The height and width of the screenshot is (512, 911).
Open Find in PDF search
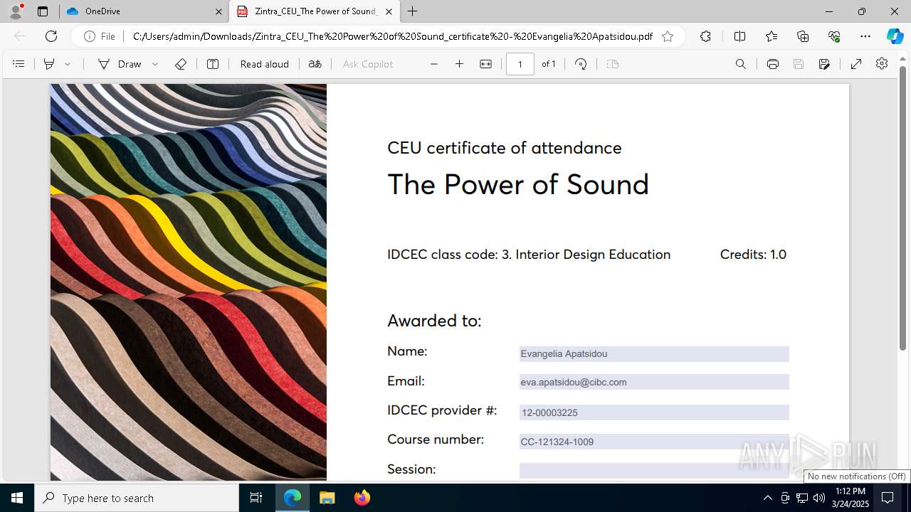coord(741,64)
